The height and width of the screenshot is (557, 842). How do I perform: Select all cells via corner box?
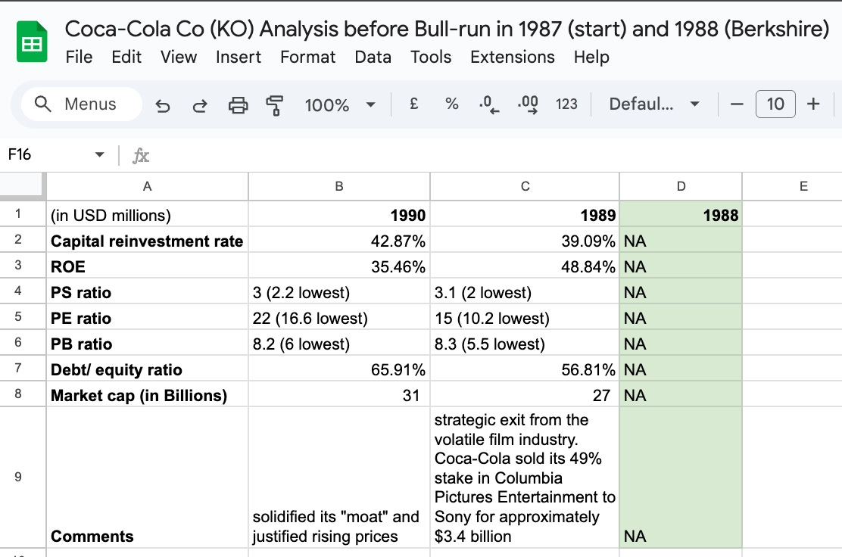tap(22, 185)
